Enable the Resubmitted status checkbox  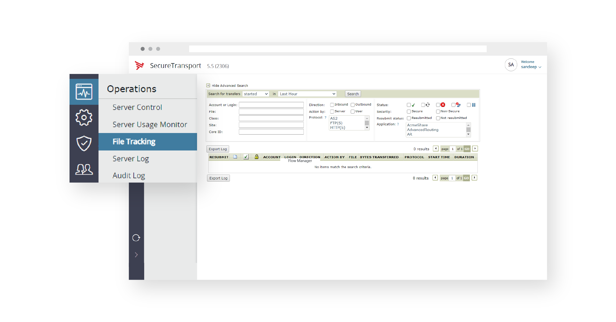point(409,118)
